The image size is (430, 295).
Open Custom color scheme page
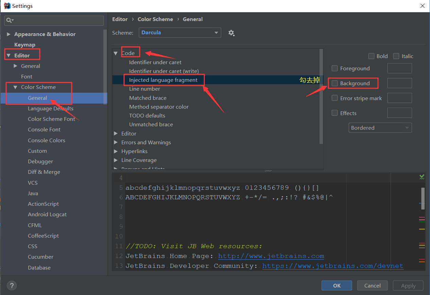click(37, 151)
